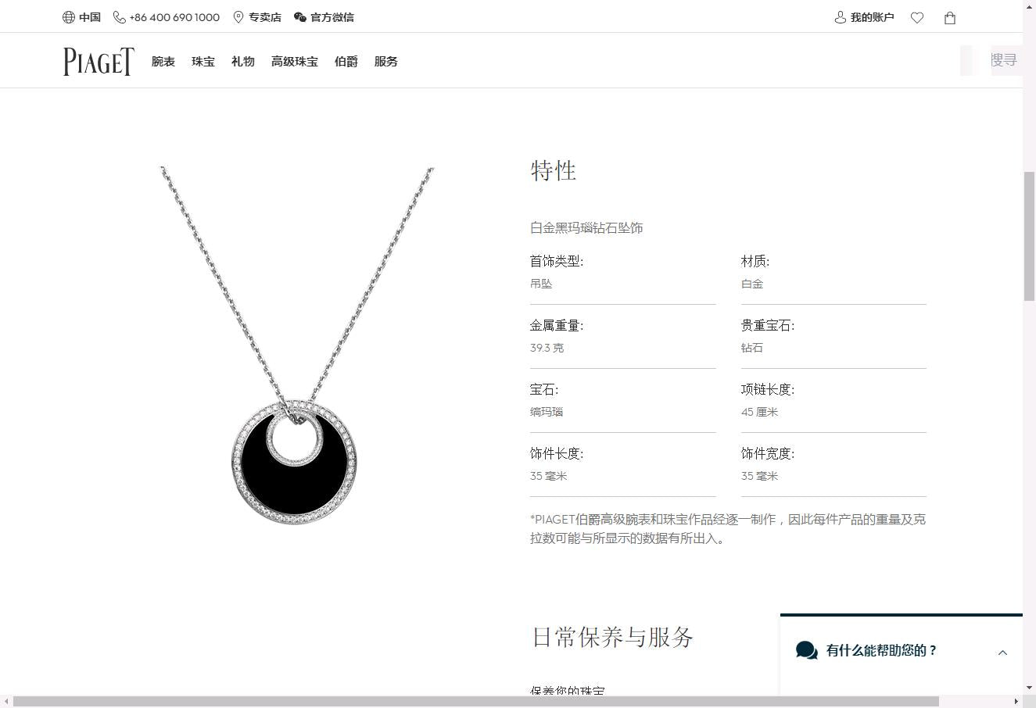
Task: Click the globe icon for China region
Action: 69,17
